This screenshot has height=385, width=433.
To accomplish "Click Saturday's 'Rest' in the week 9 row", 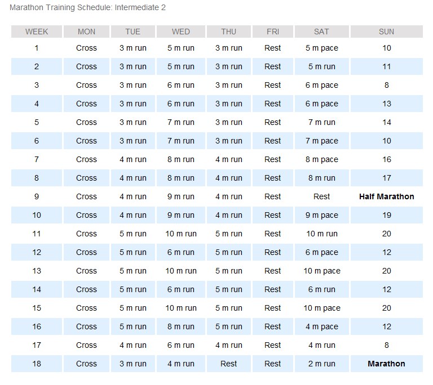I will tap(322, 196).
